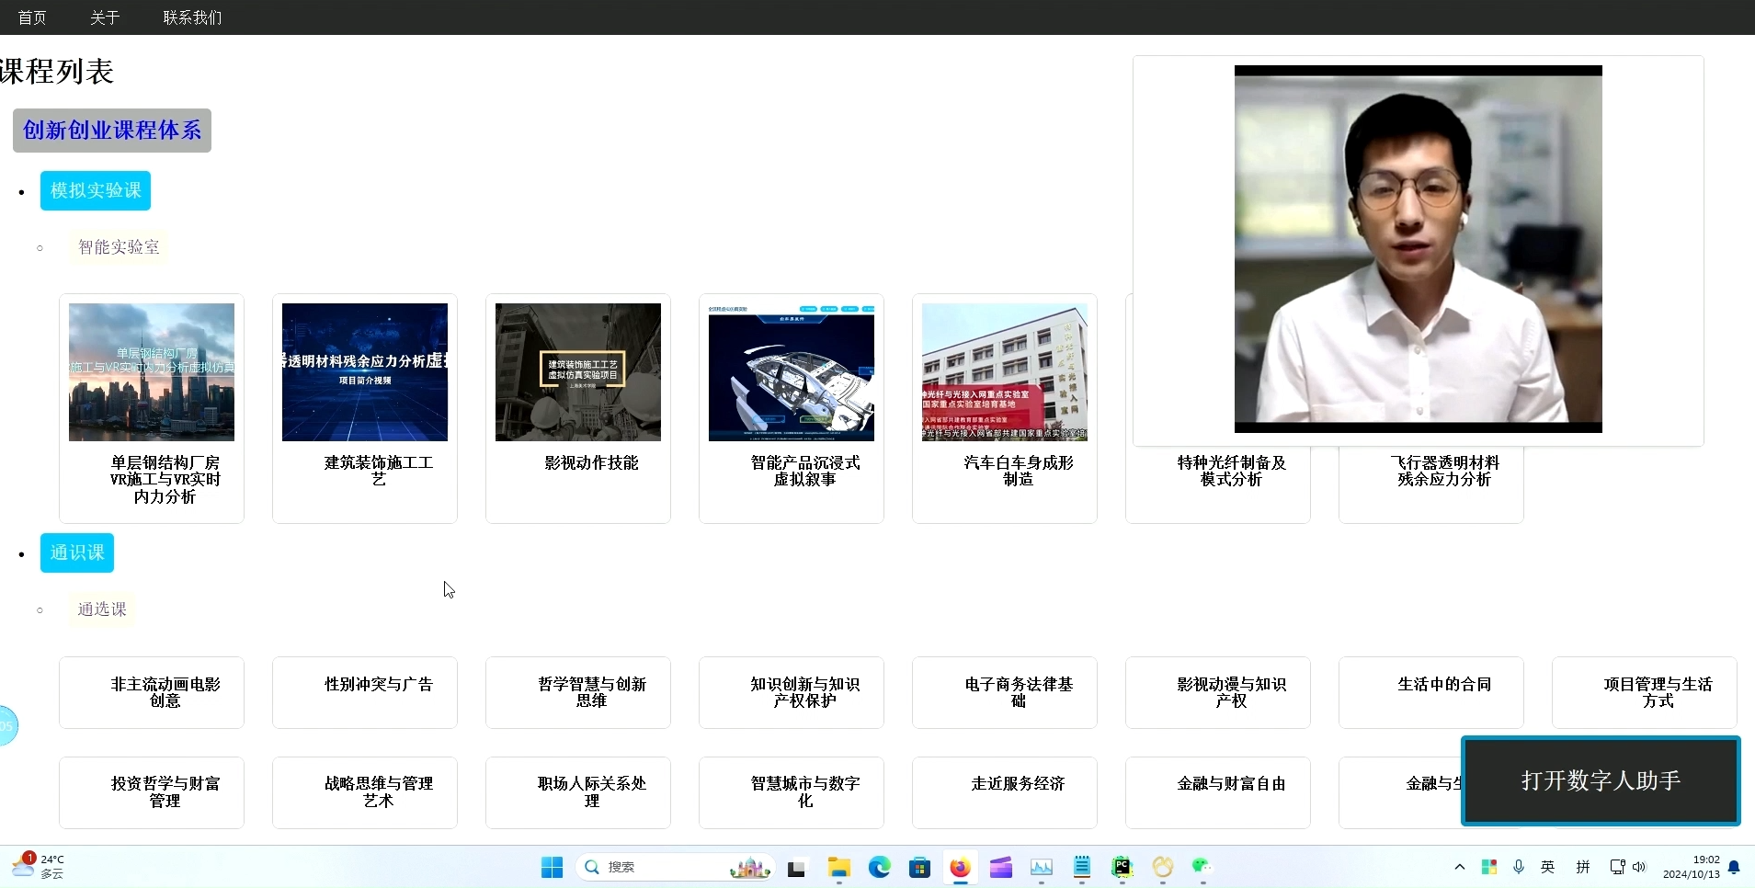Viewport: 1755px width, 888px height.
Task: Open the Task View icon
Action: click(796, 867)
